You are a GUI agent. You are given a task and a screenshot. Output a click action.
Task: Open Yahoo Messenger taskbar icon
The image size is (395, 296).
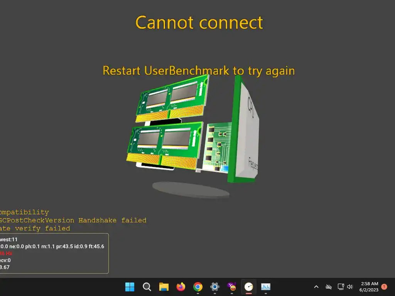click(232, 287)
